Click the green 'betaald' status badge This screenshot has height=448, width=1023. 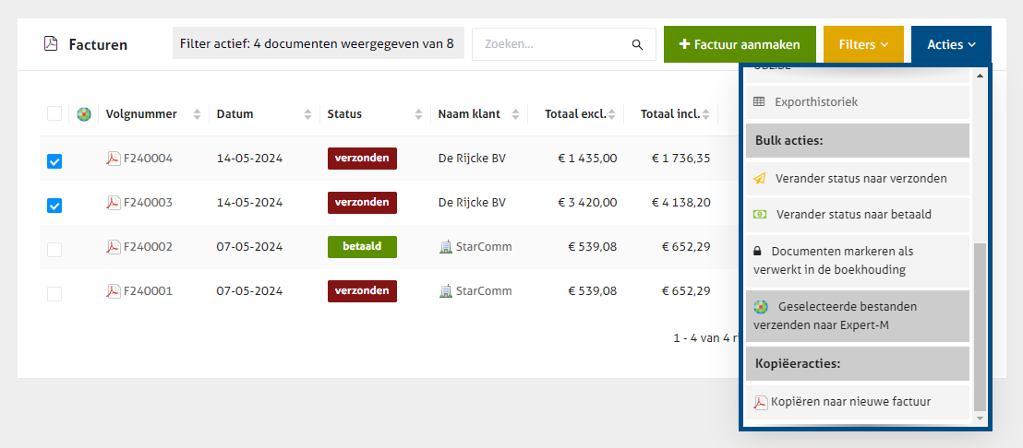[362, 247]
